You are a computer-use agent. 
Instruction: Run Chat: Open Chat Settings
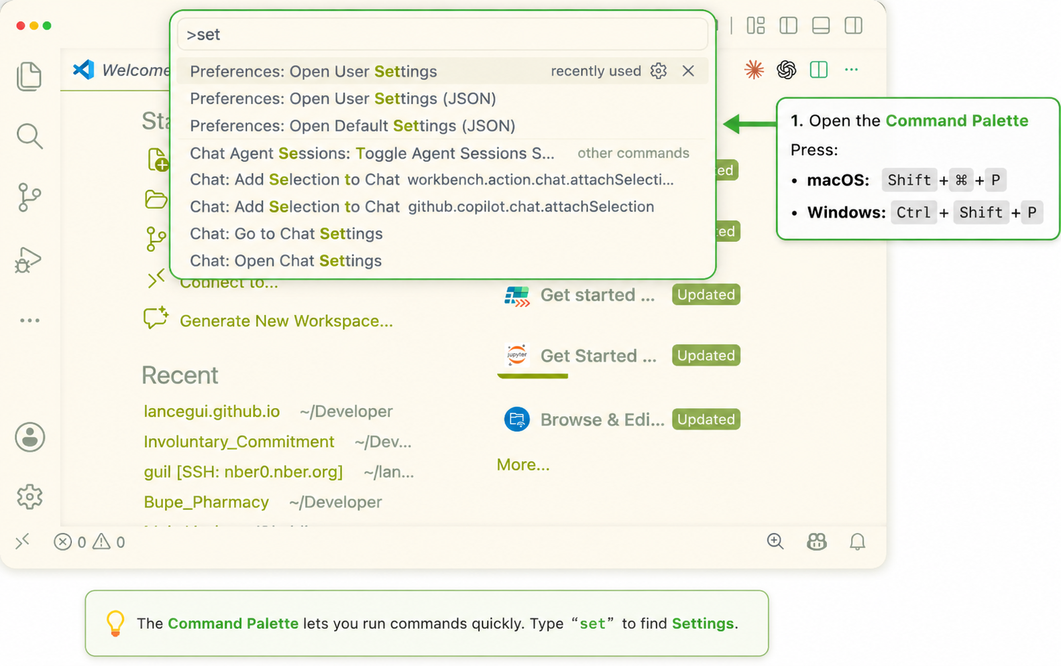coord(443,261)
